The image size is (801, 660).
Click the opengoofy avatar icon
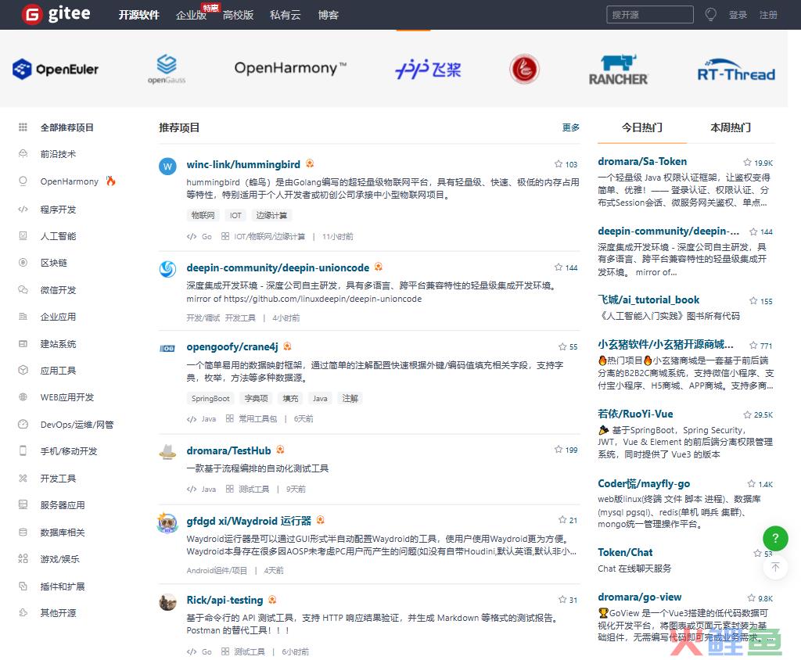tap(167, 349)
